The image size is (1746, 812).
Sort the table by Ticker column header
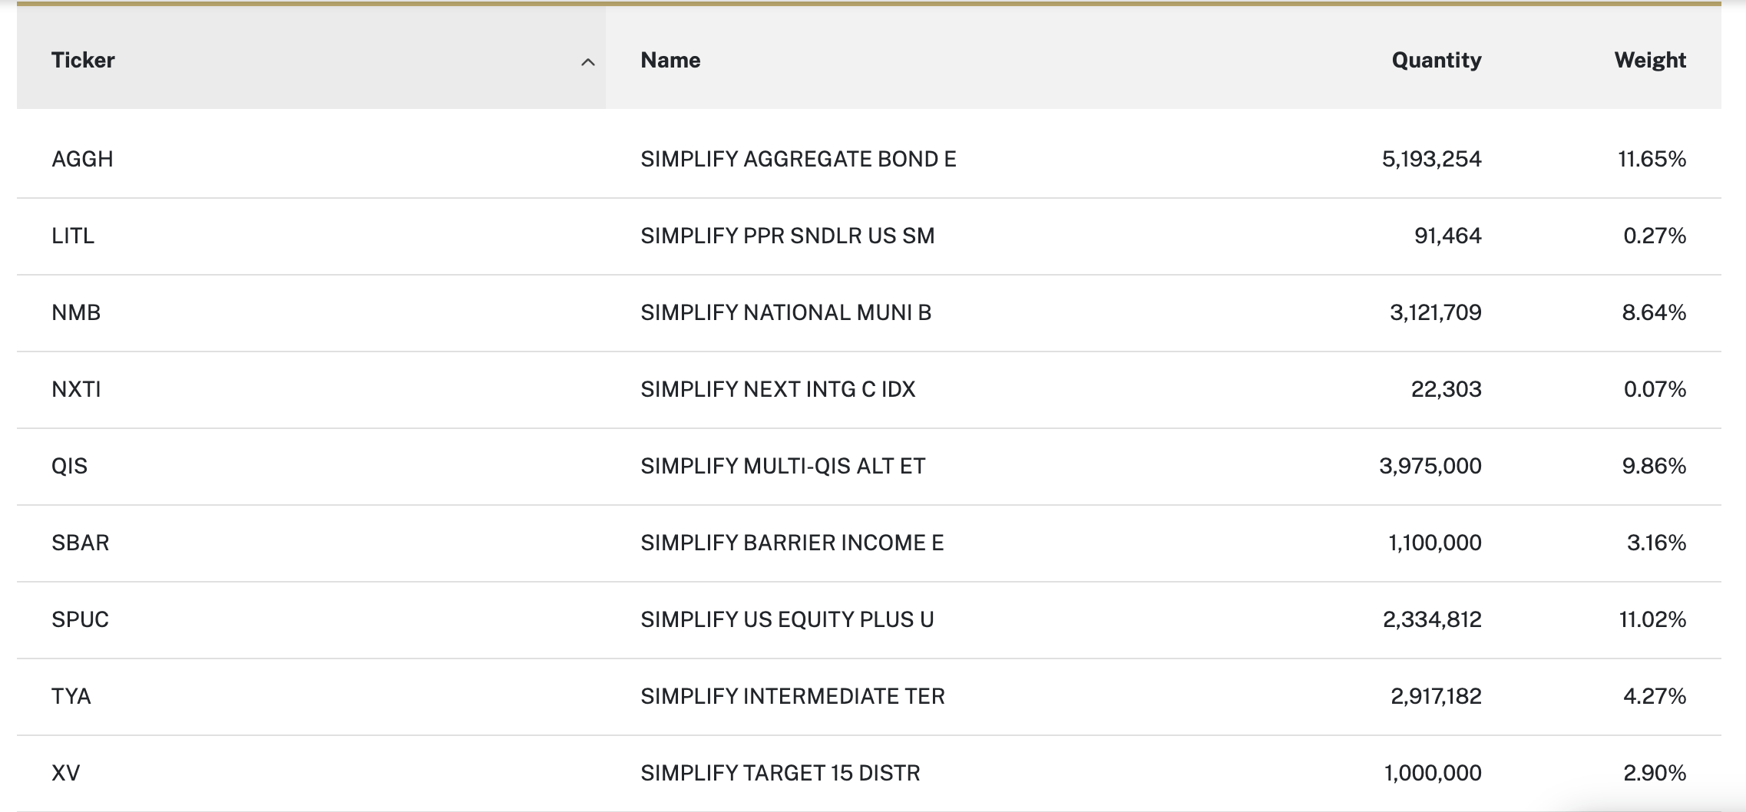pos(83,60)
